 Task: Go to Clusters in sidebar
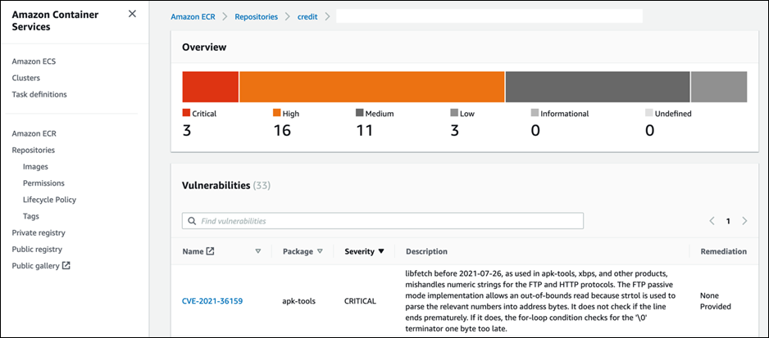point(26,78)
